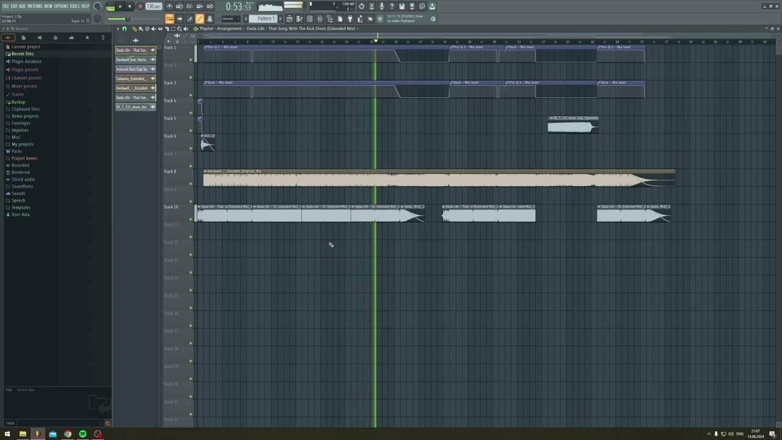
Task: Toggle the magnet snap in playlist toolbar
Action: pyautogui.click(x=125, y=29)
